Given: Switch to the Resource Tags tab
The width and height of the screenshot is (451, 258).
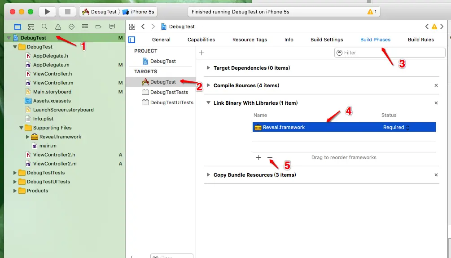Looking at the screenshot, I should coord(250,40).
